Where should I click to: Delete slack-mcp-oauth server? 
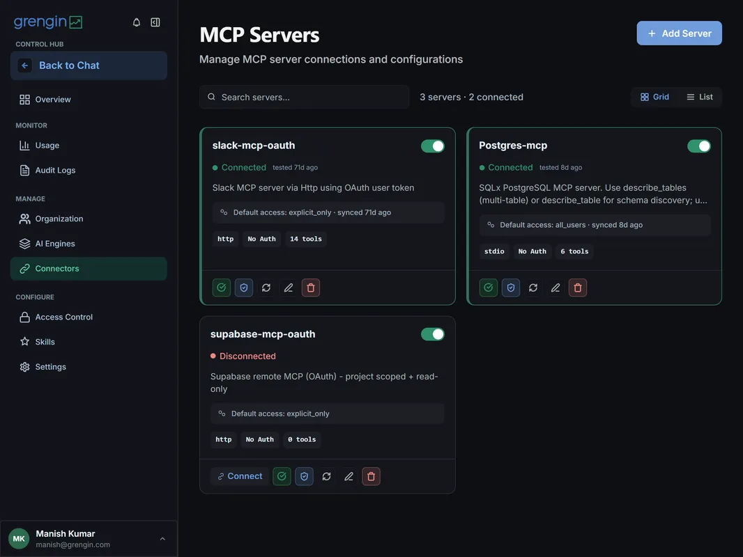point(310,288)
